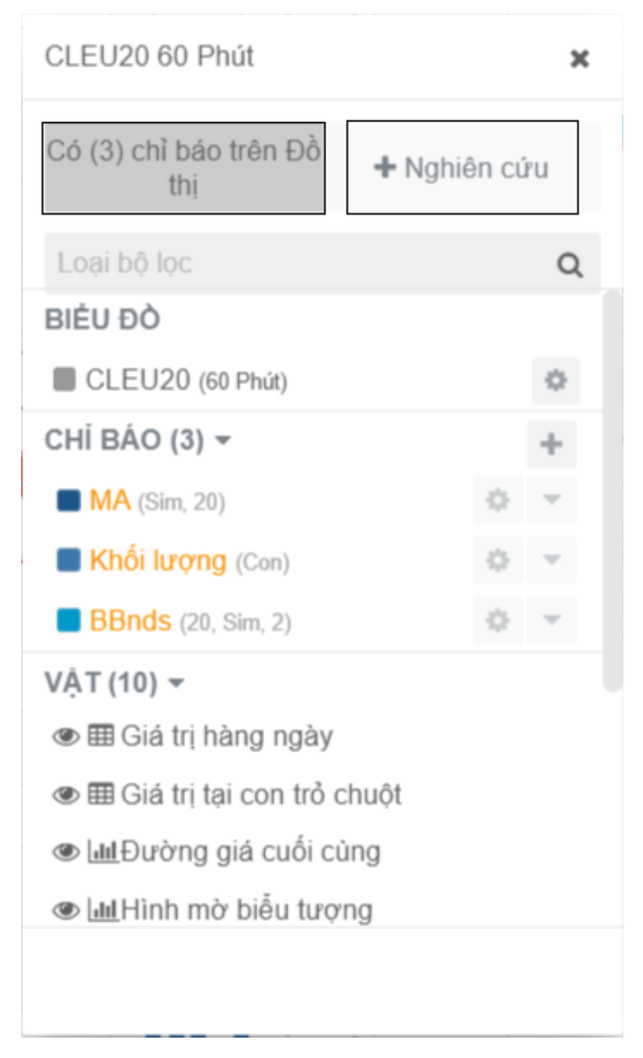The width and height of the screenshot is (643, 1058).
Task: Open dropdown arrow for BBnds indicator
Action: click(x=551, y=621)
